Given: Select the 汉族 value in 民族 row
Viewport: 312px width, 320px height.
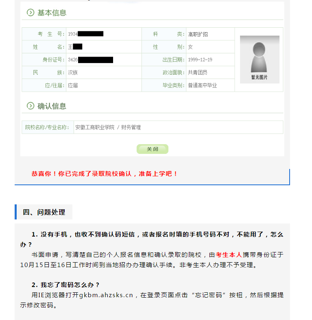Looking at the screenshot, I should pyautogui.click(x=73, y=72).
